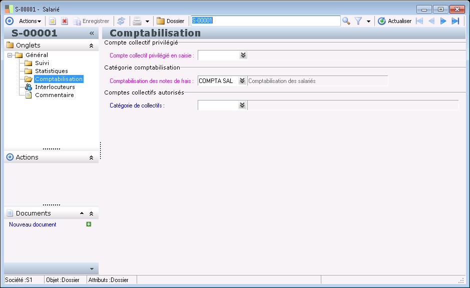Open the filter dropdown arrow
This screenshot has width=470, height=288.
coord(368,21)
